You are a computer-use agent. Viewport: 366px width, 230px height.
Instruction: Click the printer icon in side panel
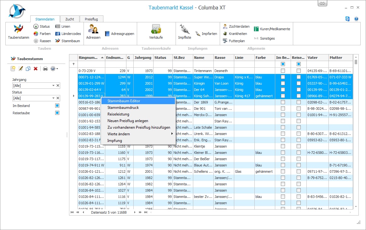pos(45,69)
